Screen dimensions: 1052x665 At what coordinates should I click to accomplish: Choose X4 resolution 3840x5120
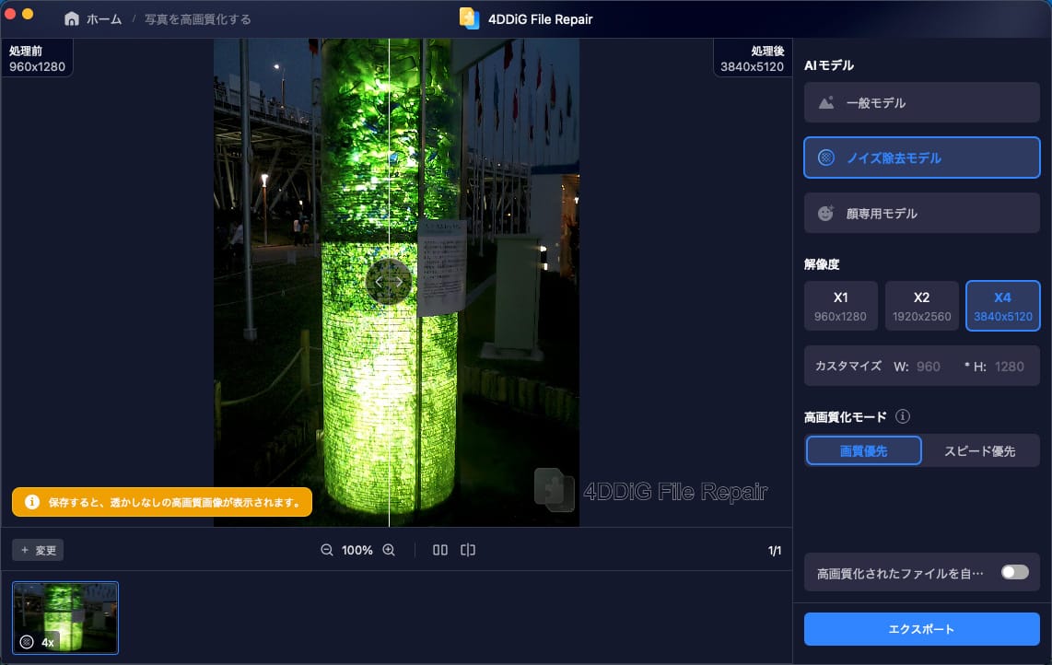1002,307
